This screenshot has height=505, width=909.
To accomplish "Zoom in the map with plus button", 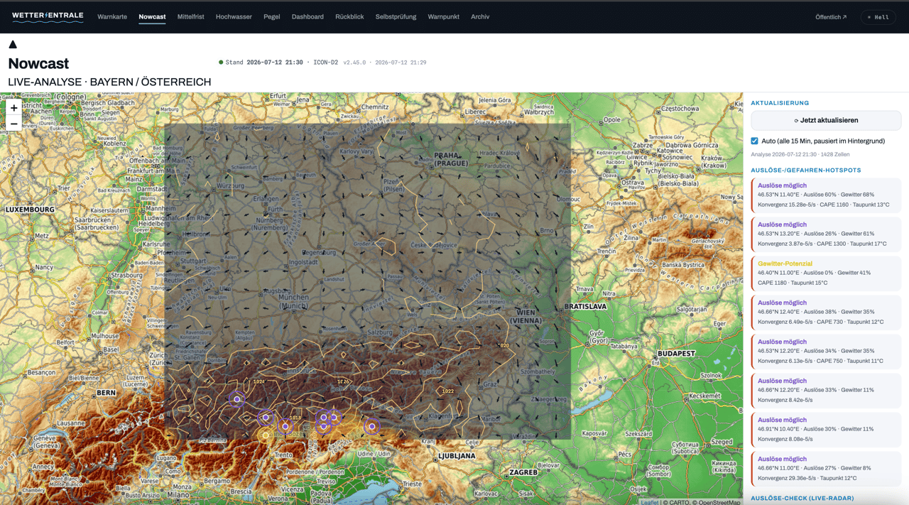I will [13, 108].
